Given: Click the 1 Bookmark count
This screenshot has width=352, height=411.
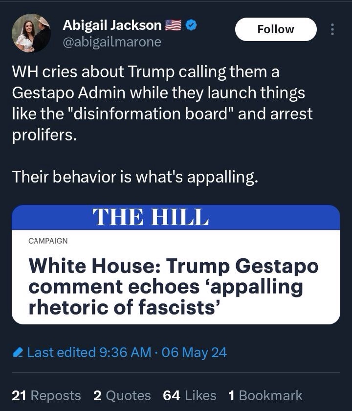Looking at the screenshot, I should point(265,395).
